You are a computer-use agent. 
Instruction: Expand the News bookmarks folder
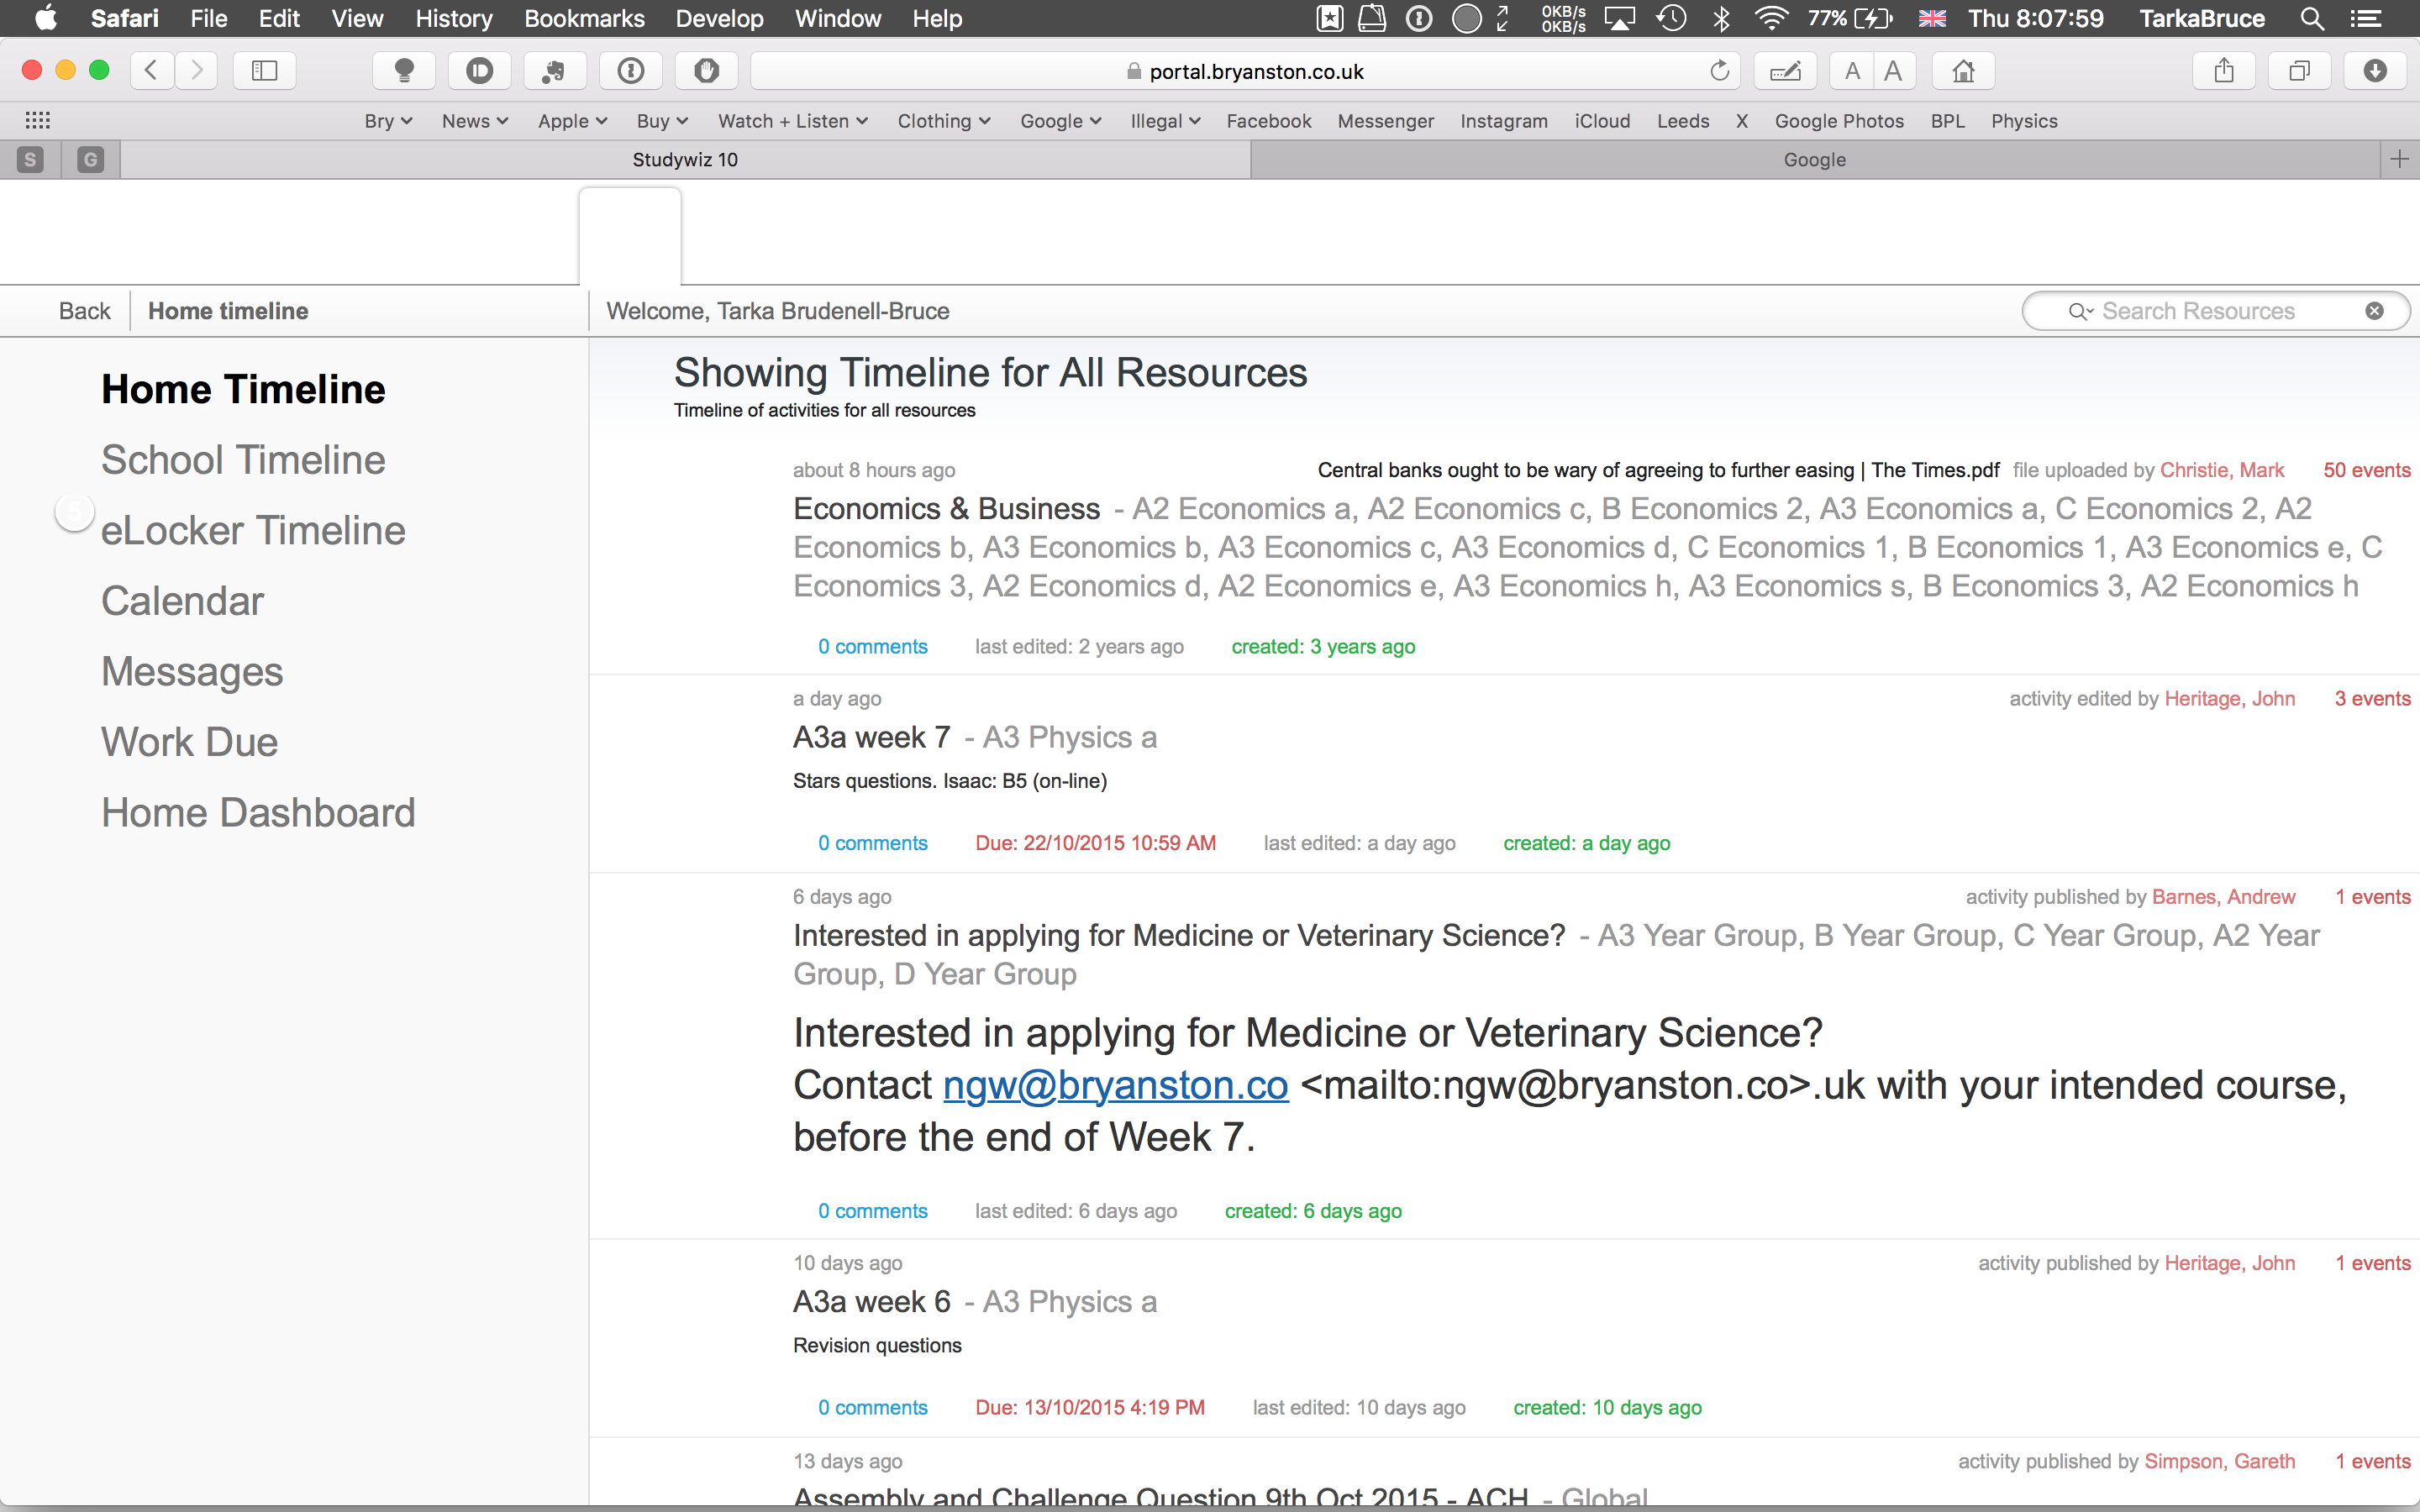point(475,121)
